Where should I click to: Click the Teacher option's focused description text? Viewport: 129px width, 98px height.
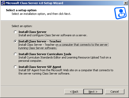(x=63, y=46)
